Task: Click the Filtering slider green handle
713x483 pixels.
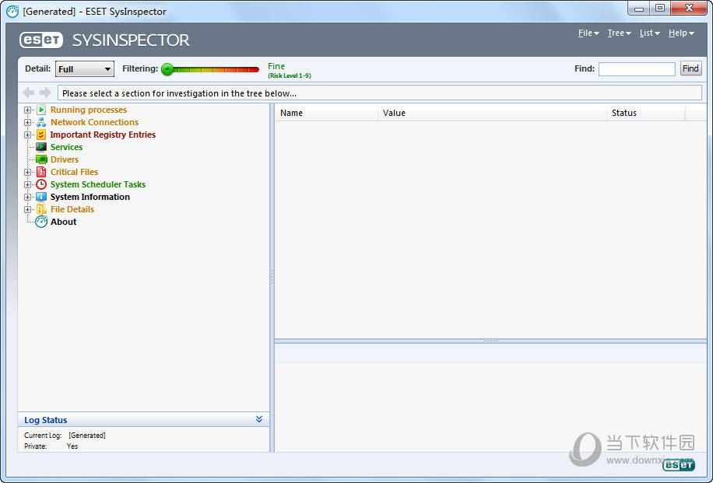Action: 167,69
